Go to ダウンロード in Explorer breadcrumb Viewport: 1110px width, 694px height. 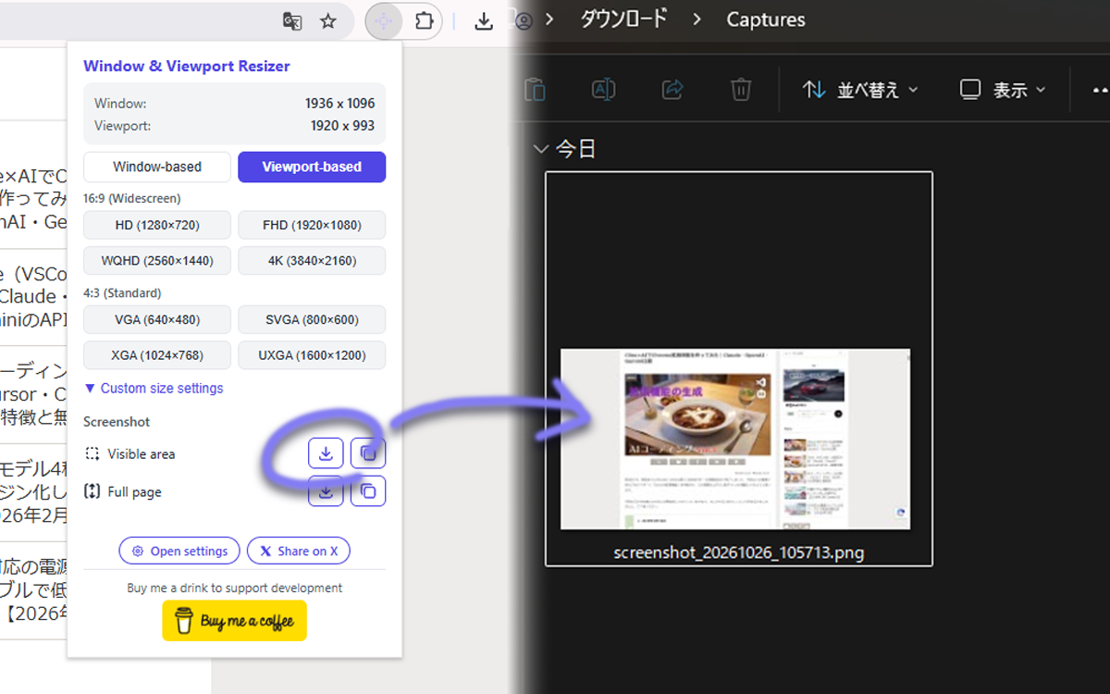623,19
